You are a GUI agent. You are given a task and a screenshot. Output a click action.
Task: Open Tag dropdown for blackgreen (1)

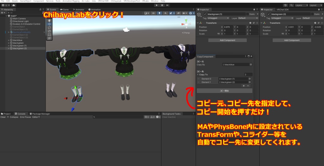click(218, 18)
